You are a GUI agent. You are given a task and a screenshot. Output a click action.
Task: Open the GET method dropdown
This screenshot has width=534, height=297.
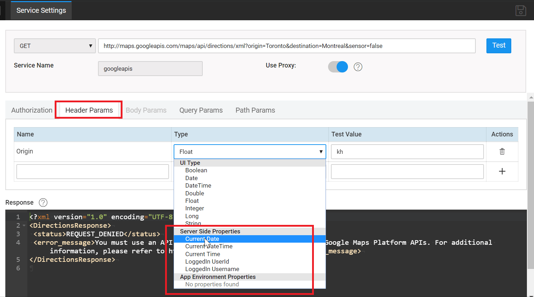click(x=55, y=46)
